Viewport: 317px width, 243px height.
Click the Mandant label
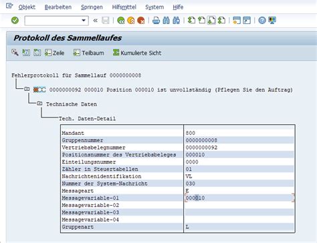click(x=73, y=133)
